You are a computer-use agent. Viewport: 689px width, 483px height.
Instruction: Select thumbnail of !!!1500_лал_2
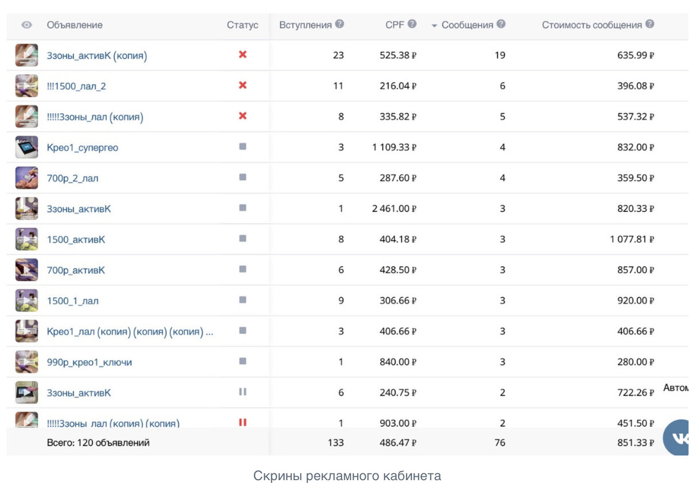(26, 86)
